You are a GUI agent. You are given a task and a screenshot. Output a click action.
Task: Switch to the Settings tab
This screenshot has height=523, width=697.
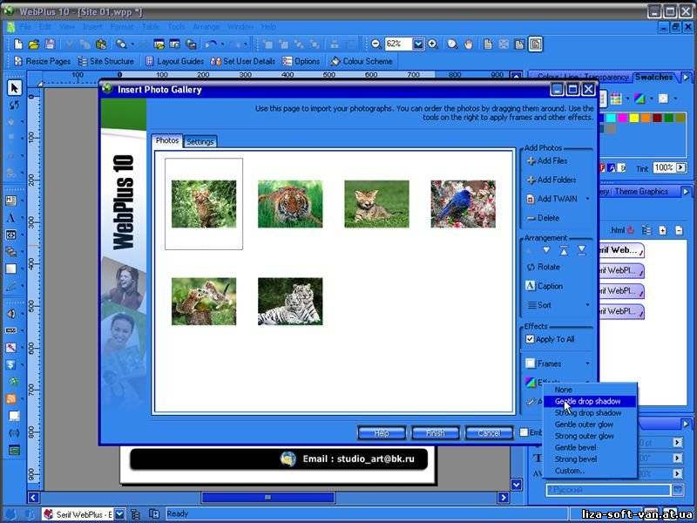point(200,142)
